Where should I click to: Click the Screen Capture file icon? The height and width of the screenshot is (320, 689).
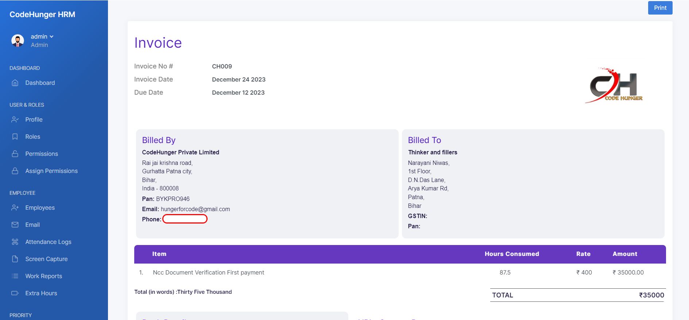tap(15, 259)
